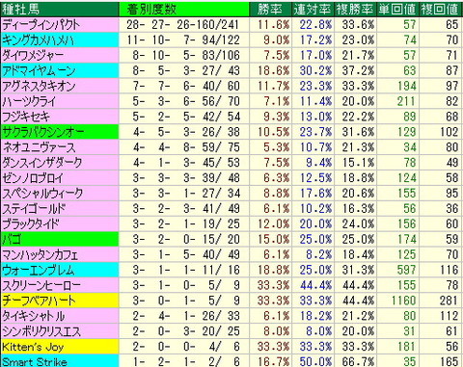Click 連対率 50.0% of Smart Strike
463x367 pixels.
(315, 362)
